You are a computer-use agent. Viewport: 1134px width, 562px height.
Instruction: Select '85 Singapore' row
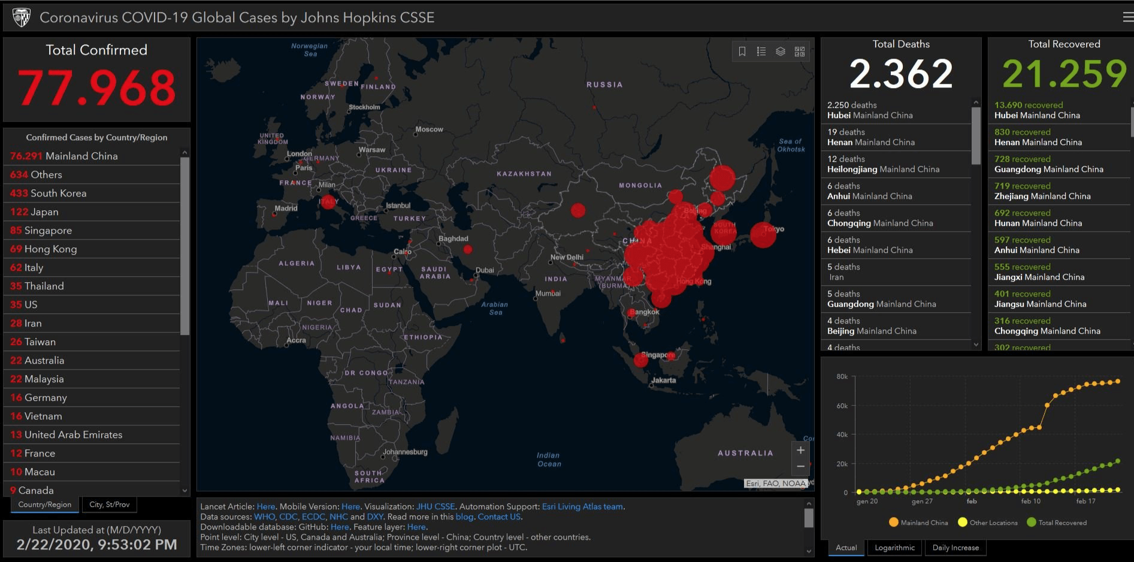(92, 230)
